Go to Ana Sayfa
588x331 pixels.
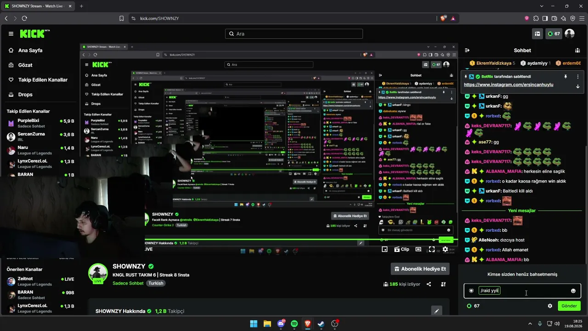click(30, 50)
